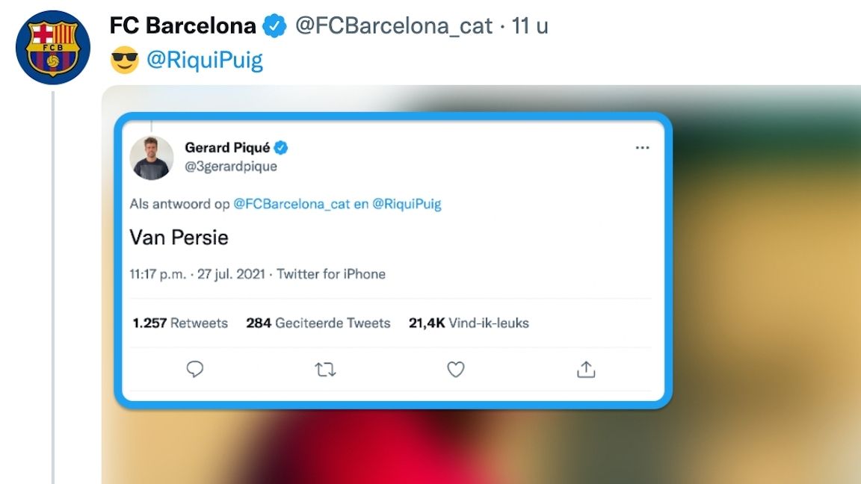Click the share upload icon
Image resolution: width=861 pixels, height=484 pixels.
pyautogui.click(x=587, y=369)
